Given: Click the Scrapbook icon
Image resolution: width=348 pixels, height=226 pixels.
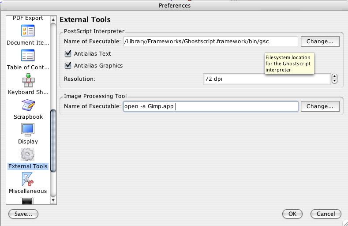Looking at the screenshot, I should pos(28,105).
